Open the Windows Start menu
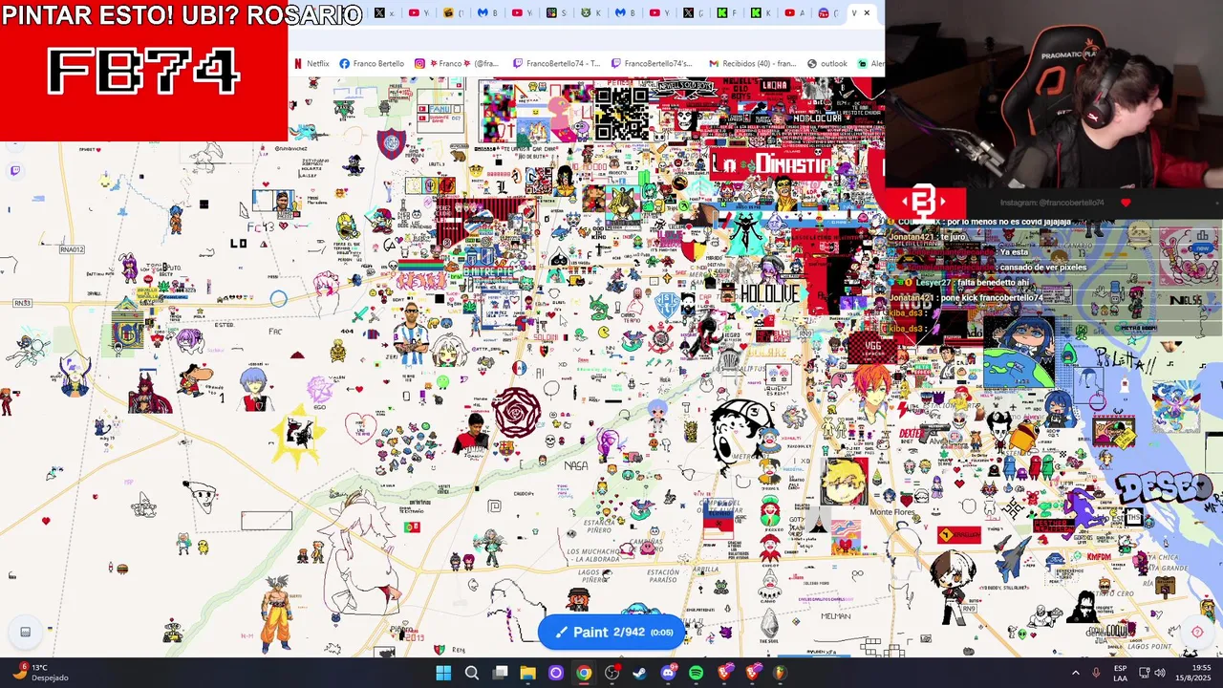The image size is (1223, 688). coord(443,673)
